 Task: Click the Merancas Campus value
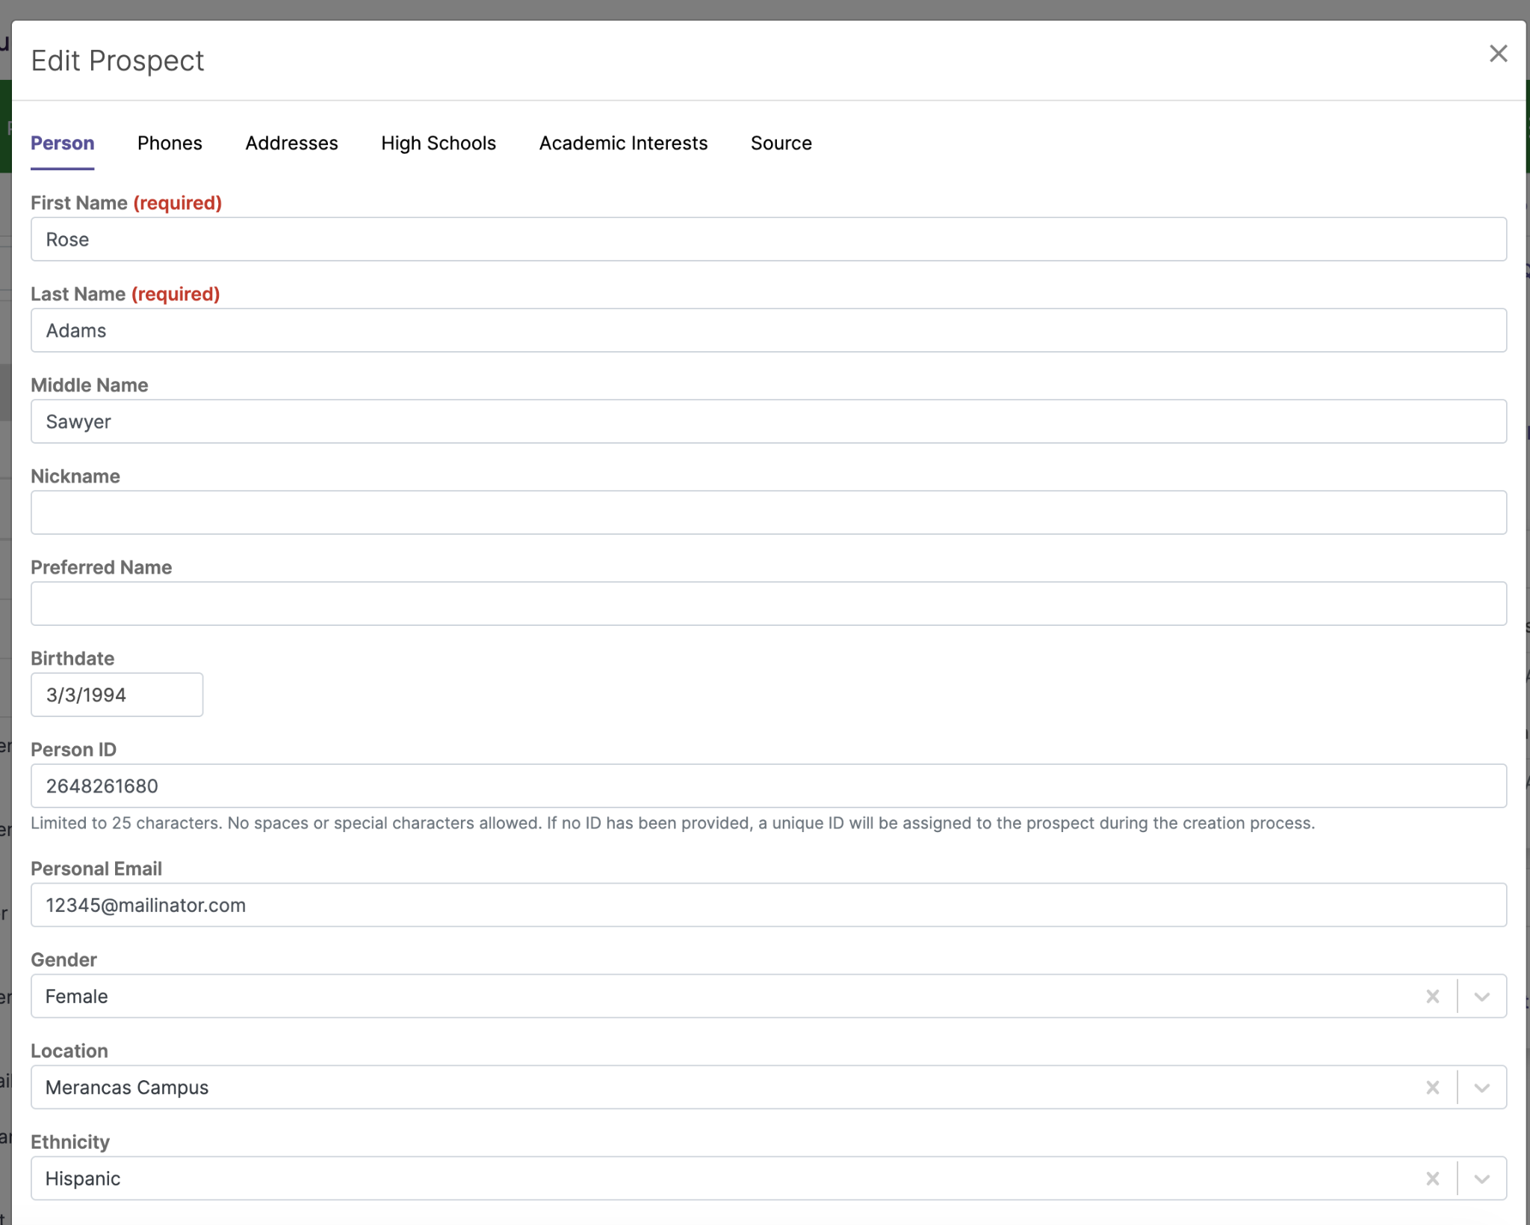point(126,1088)
